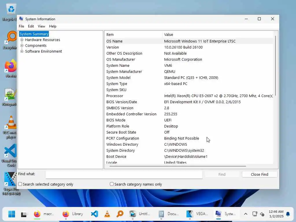The width and height of the screenshot is (296, 222).
Task: Open the Help menu
Action: [53, 26]
